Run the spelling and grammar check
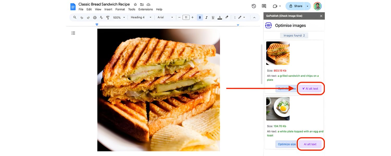The image size is (391, 156). [101, 17]
